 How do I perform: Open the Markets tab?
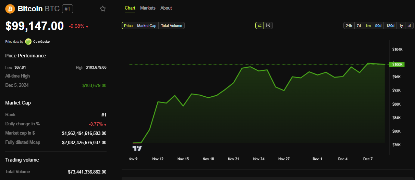[148, 8]
